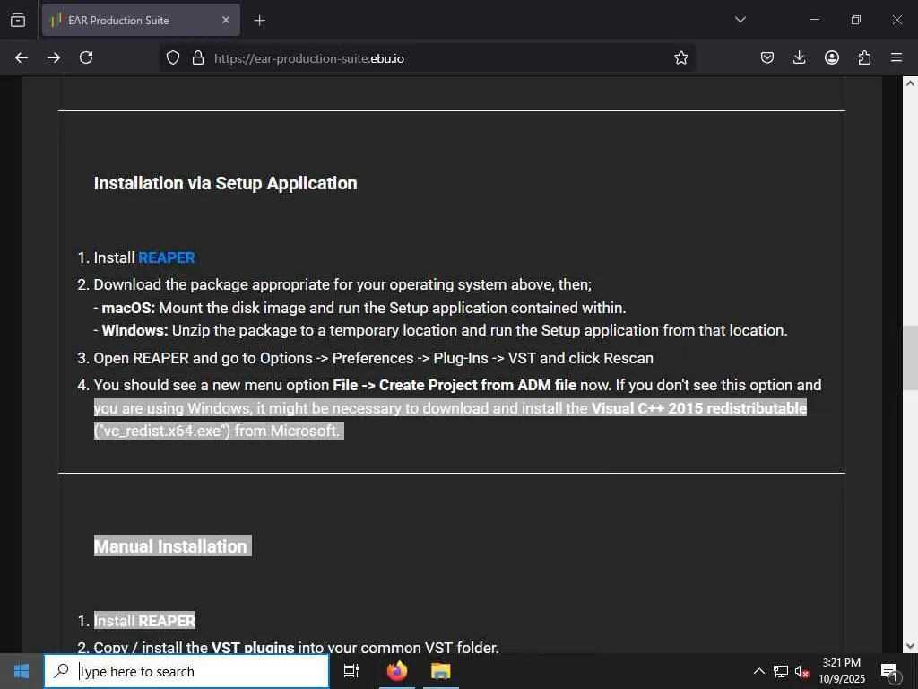Open Firefox View icon left of the tabs

point(18,20)
